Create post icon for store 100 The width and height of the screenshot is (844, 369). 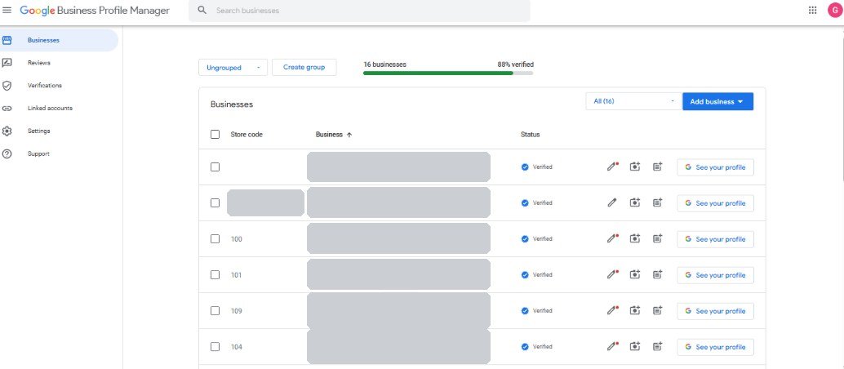(657, 238)
